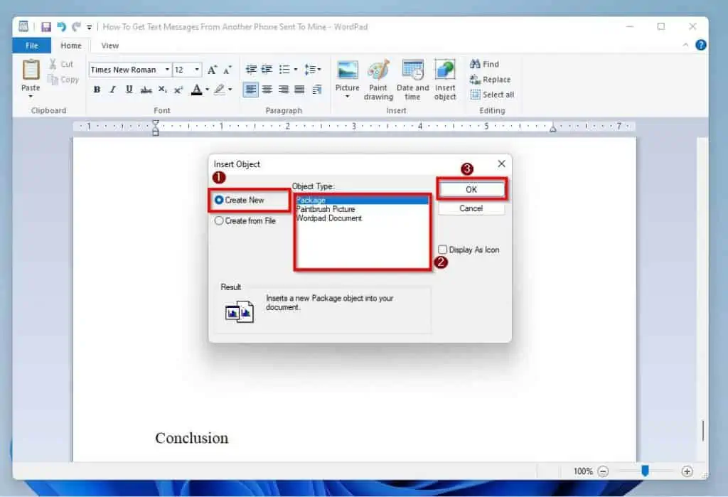
Task: Insert a Paint drawing
Action: 378,80
